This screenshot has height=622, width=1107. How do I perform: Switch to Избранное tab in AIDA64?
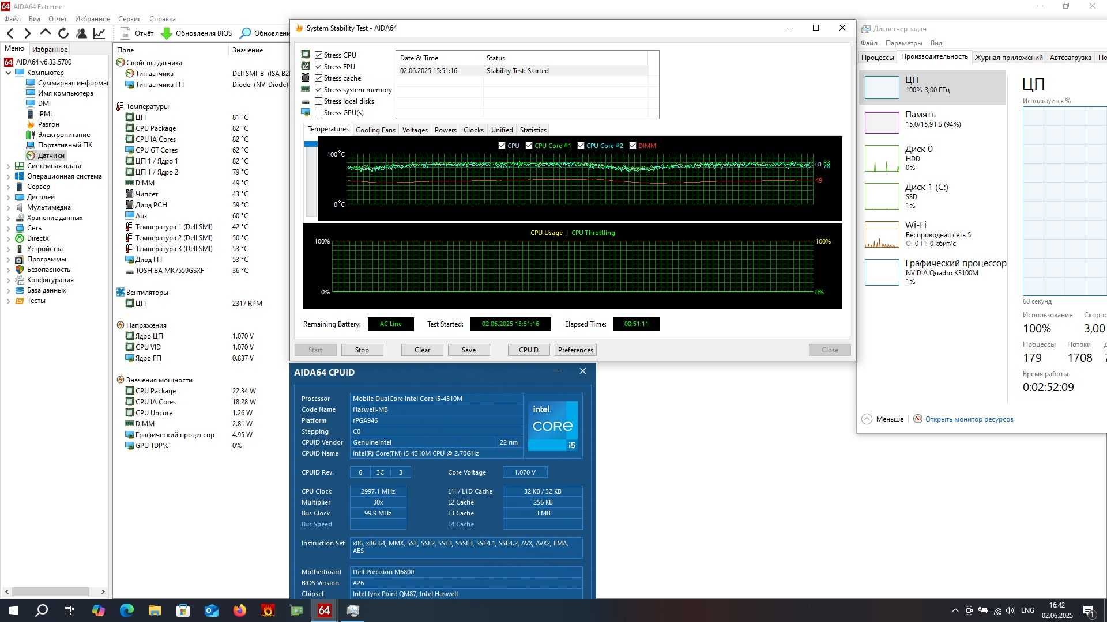coord(50,50)
